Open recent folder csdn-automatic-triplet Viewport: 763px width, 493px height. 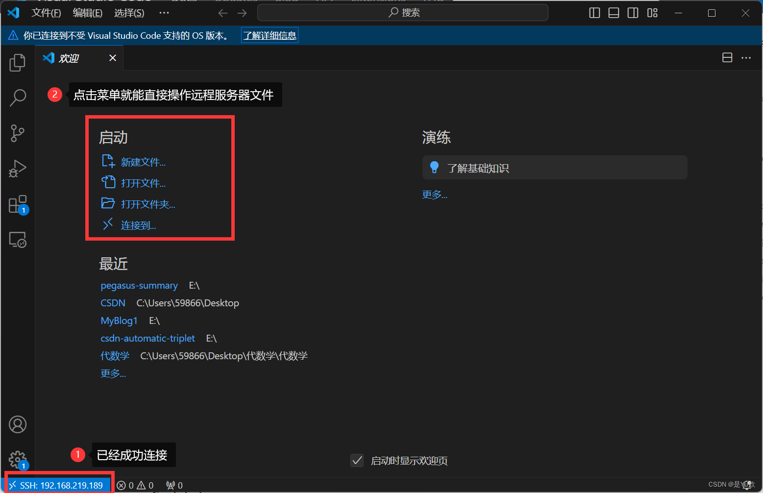pyautogui.click(x=148, y=339)
